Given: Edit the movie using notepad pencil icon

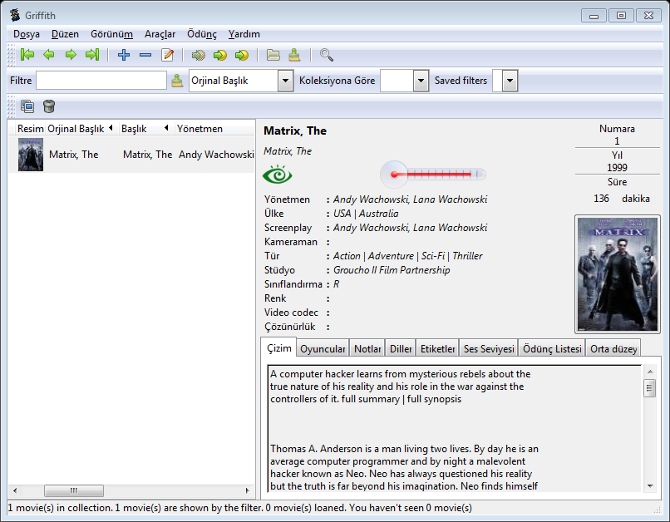Looking at the screenshot, I should (167, 55).
